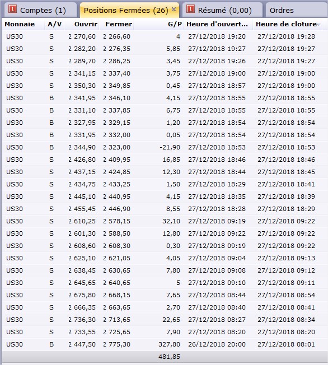
Task: Sort by the Fermer column header
Action: [116, 24]
